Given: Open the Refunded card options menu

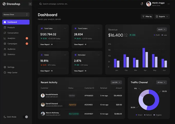Looking at the screenshot, I should point(99,55).
